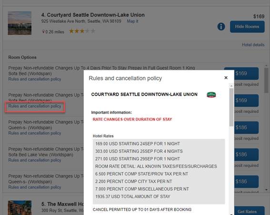
Task: Click the Courtyard brand logo in the dialog
Action: tap(211, 95)
